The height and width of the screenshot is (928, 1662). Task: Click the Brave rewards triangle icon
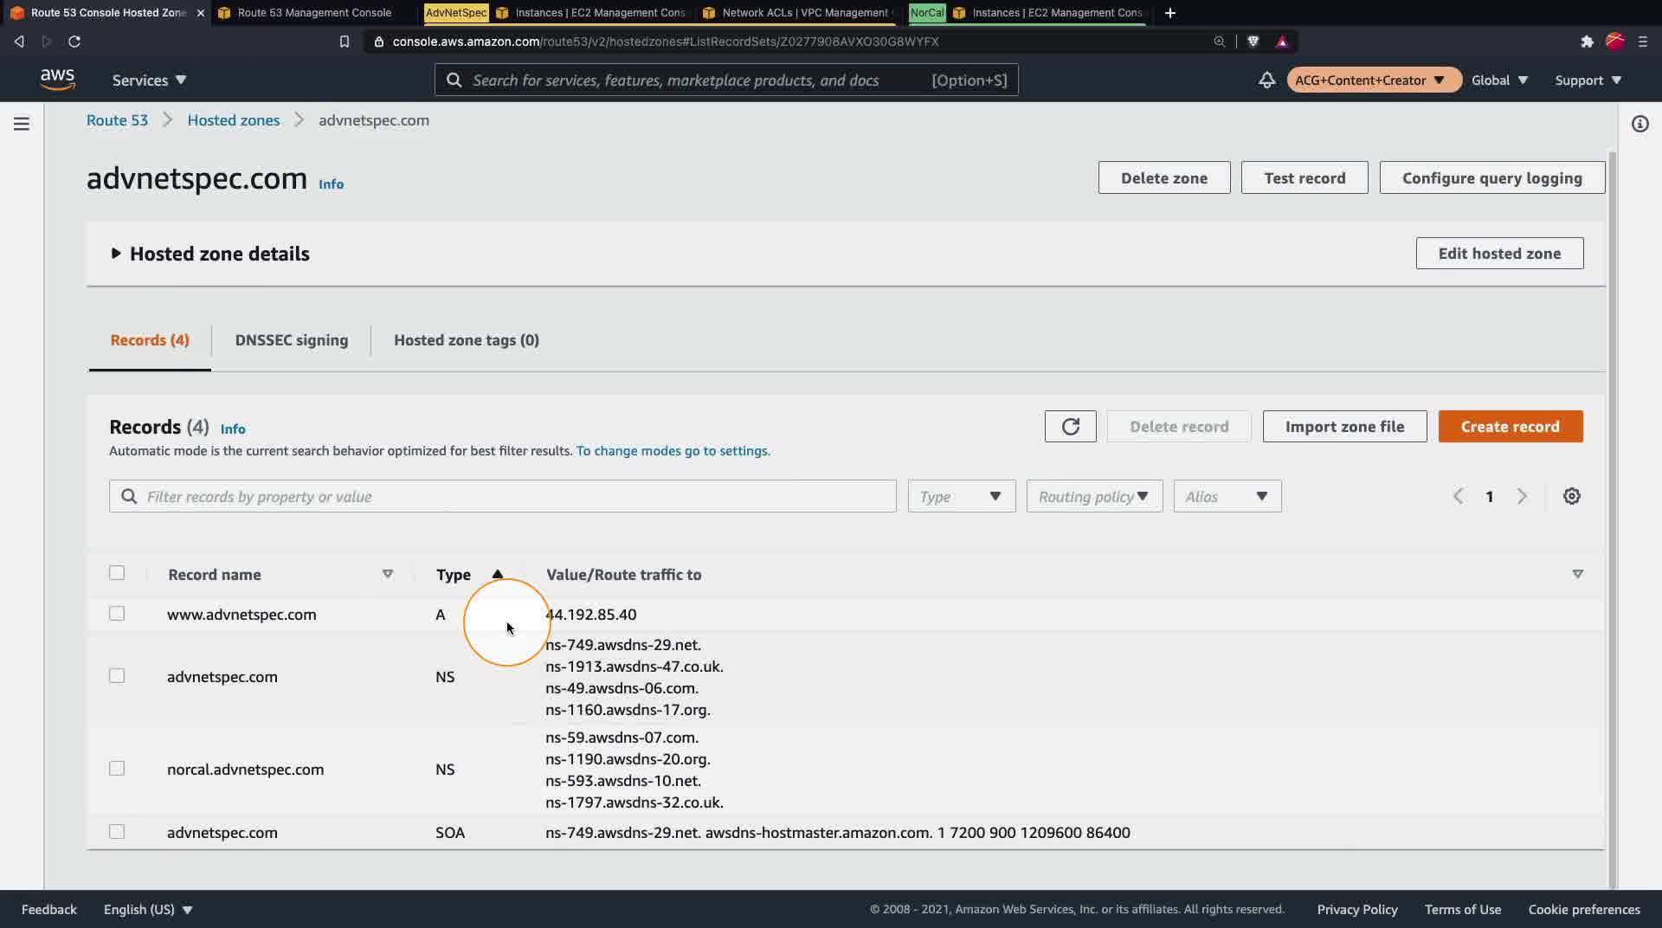coord(1282,42)
